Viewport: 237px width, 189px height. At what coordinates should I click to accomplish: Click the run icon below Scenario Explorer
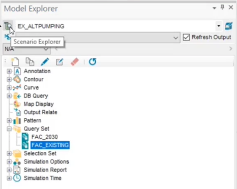pos(7,37)
